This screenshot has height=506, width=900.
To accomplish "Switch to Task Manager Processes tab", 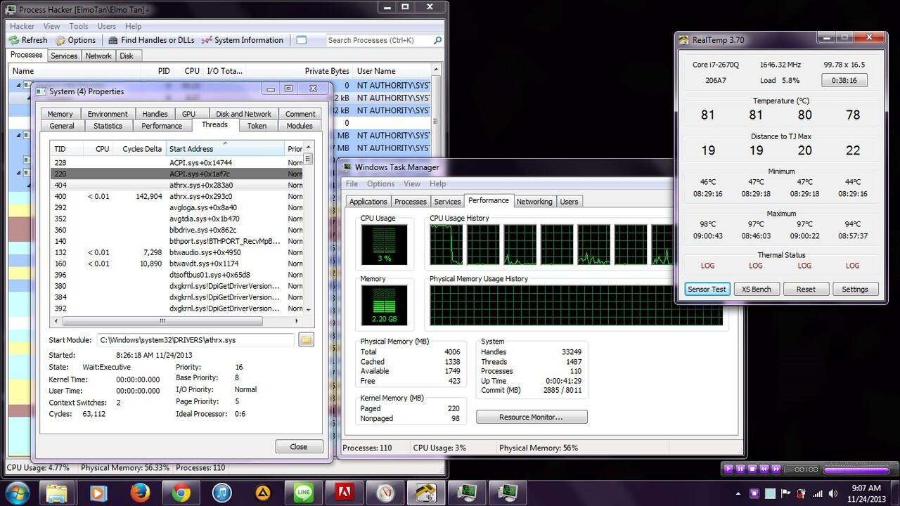I will 411,202.
